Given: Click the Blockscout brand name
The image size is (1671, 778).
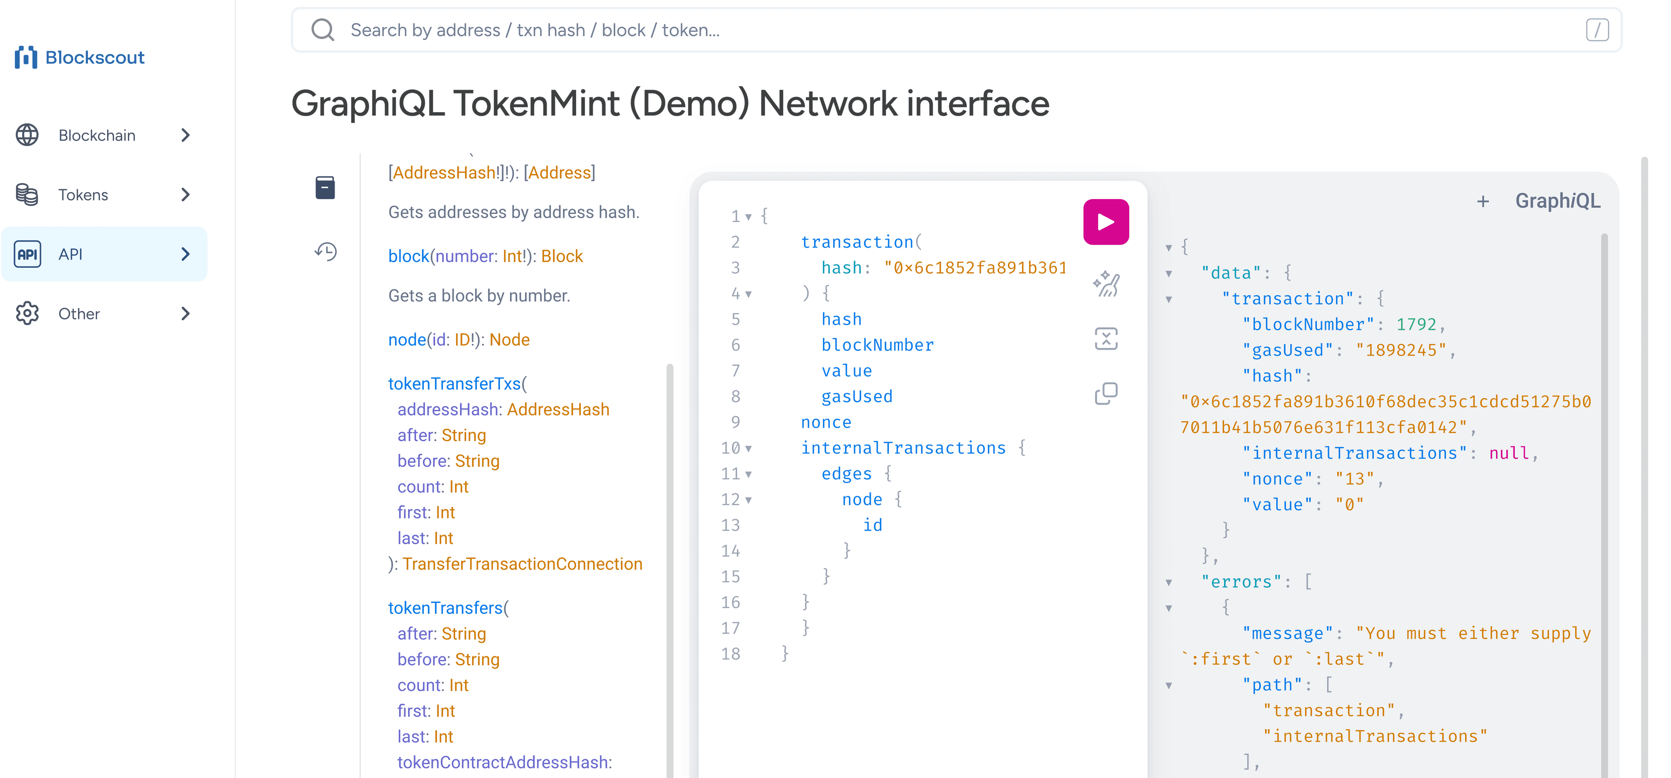Looking at the screenshot, I should [95, 57].
